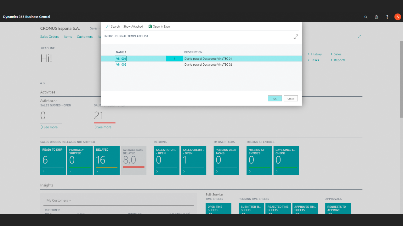This screenshot has height=226, width=403.
Task: Open the VN-001 row three-dot menu
Action: pos(175,58)
